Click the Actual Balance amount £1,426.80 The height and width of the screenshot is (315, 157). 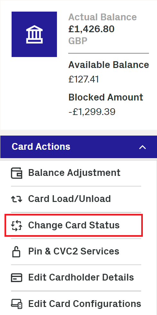tap(91, 29)
